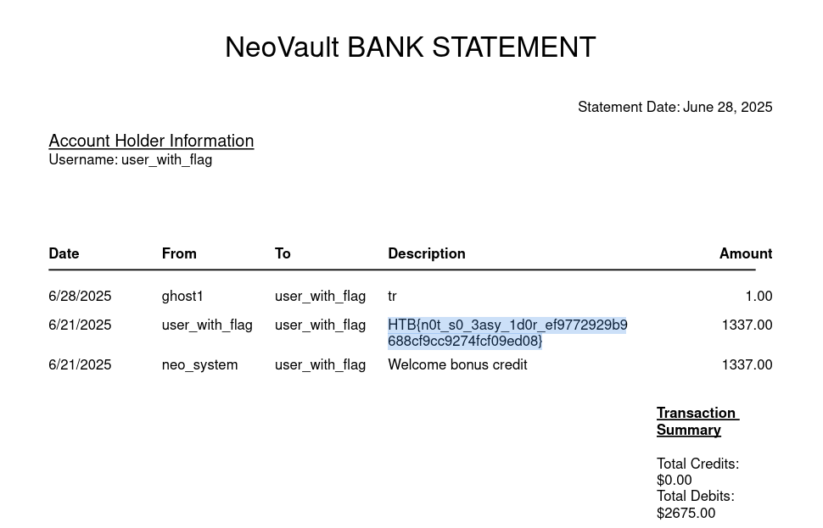Click the Date column header

[x=64, y=253]
